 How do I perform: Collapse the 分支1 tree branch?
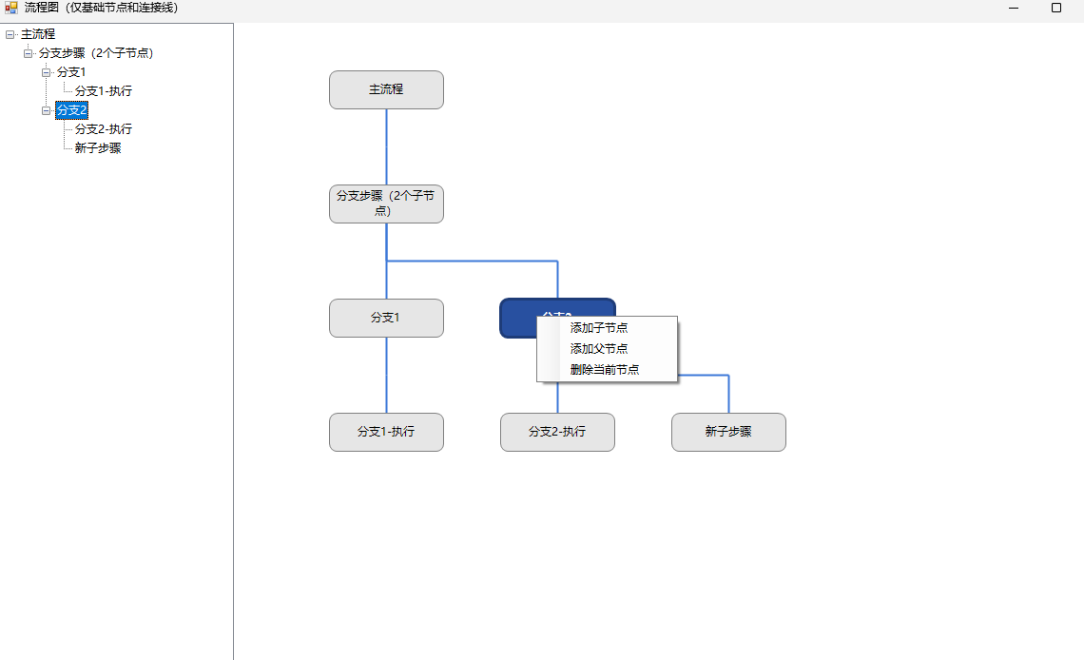point(45,71)
